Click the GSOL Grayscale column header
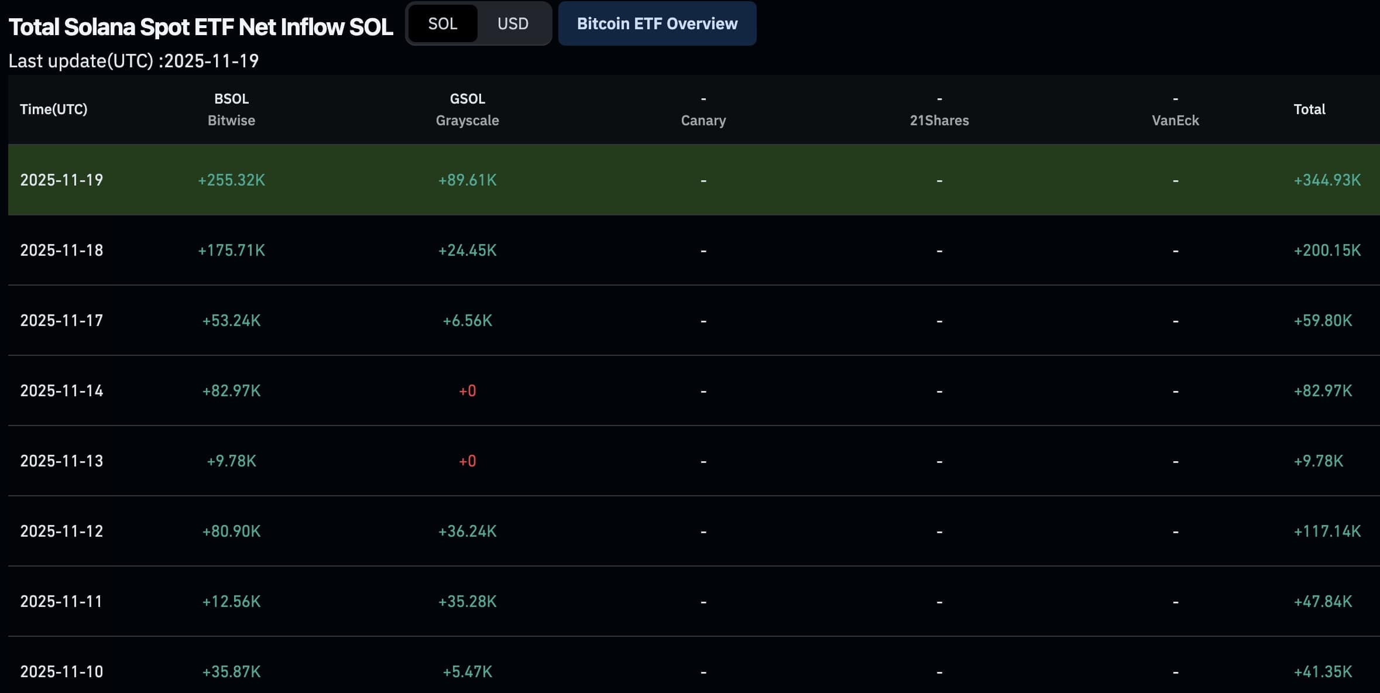The height and width of the screenshot is (693, 1380). tap(467, 109)
